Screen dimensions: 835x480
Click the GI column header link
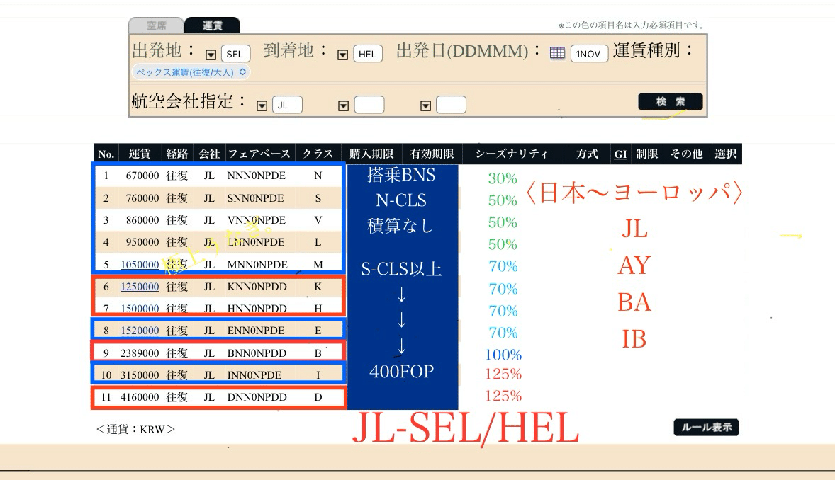[x=620, y=154]
